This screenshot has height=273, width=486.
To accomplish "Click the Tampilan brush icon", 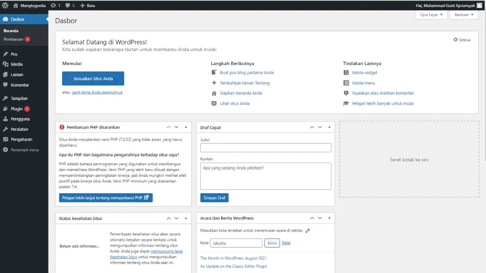I will pos(5,98).
